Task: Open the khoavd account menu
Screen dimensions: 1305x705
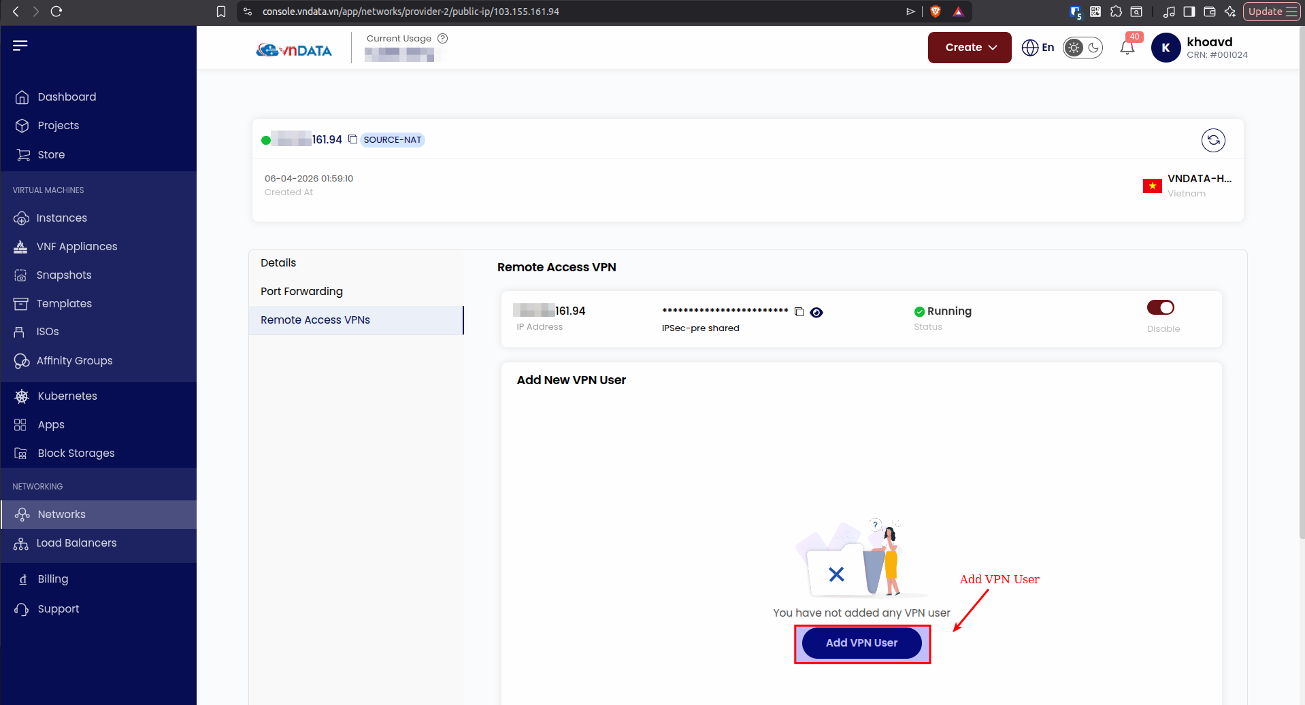Action: tap(1200, 48)
